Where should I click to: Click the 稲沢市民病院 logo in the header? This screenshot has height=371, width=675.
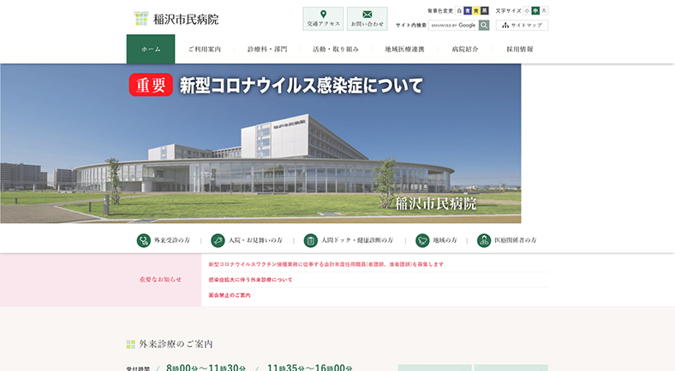tap(176, 19)
